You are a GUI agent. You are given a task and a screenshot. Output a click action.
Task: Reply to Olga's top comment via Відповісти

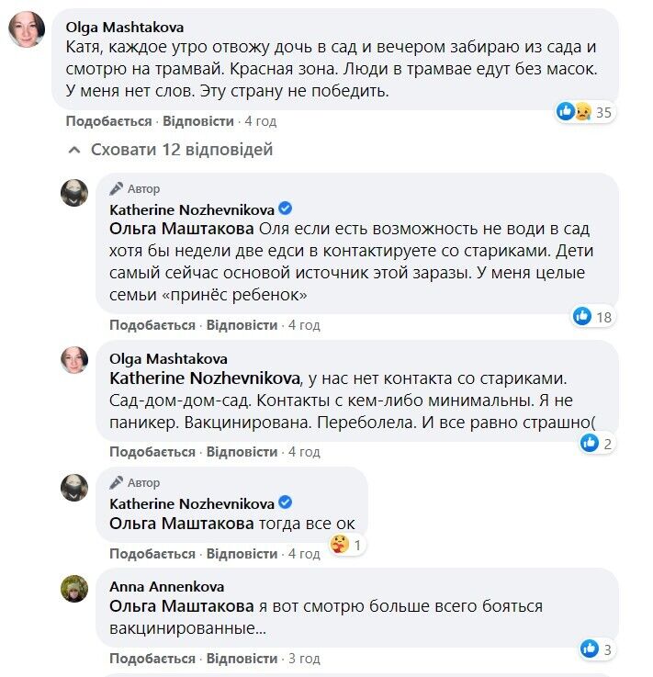tap(197, 121)
